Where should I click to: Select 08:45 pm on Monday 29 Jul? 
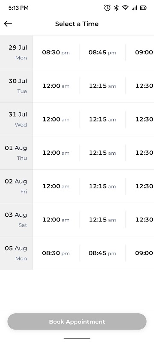pos(102,53)
